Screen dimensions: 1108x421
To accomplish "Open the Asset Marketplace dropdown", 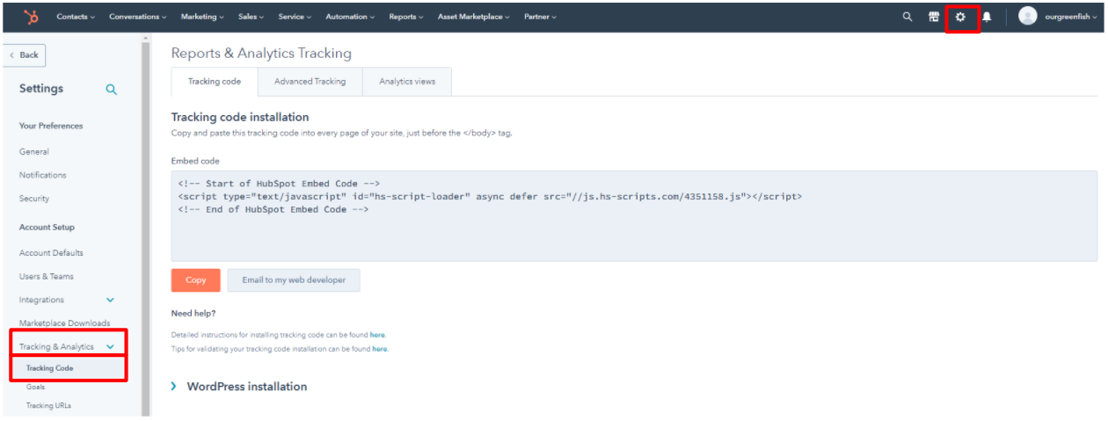I will coord(474,17).
